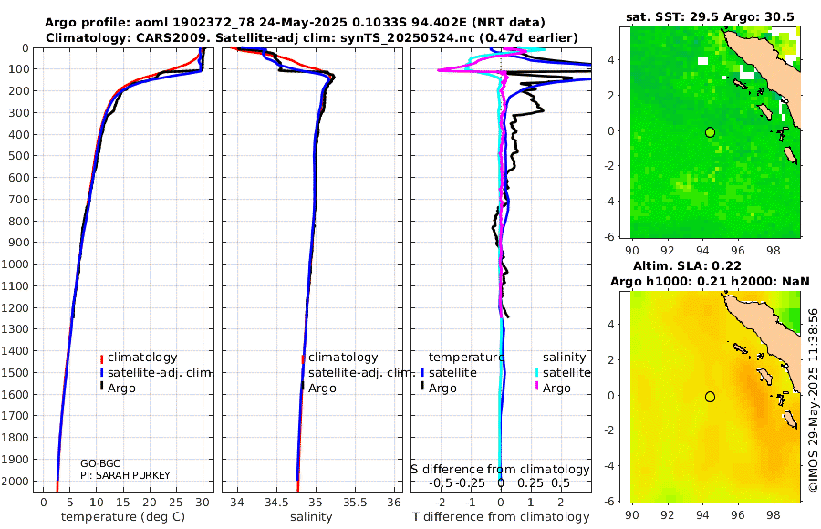Click 'temperature' legend header in difference panel
The image size is (821, 529).
pos(466,358)
